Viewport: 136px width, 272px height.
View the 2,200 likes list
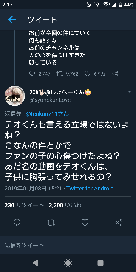pos(65,205)
